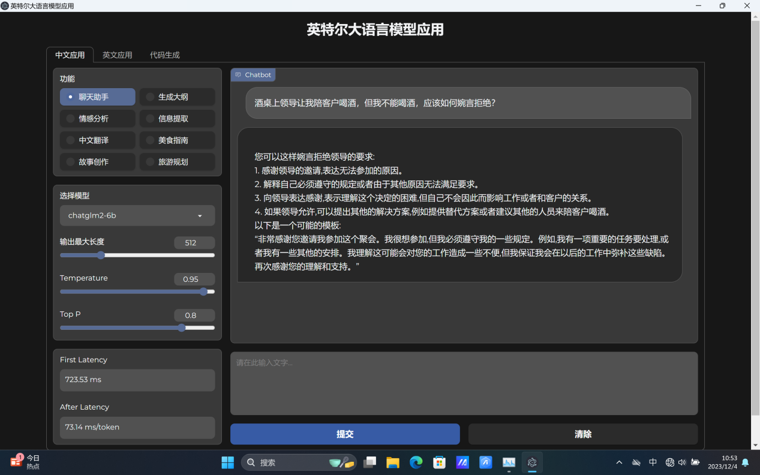Click the application icon in the title bar
This screenshot has height=475, width=760.
pos(5,5)
